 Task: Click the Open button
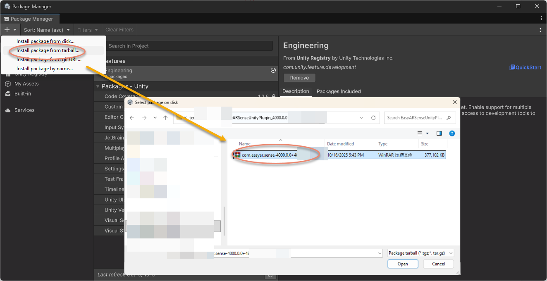[x=402, y=264]
